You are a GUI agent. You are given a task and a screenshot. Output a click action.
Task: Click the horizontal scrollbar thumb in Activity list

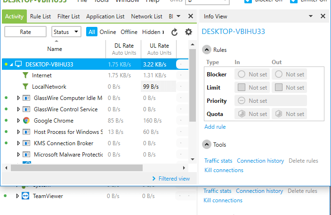[x=77, y=168]
